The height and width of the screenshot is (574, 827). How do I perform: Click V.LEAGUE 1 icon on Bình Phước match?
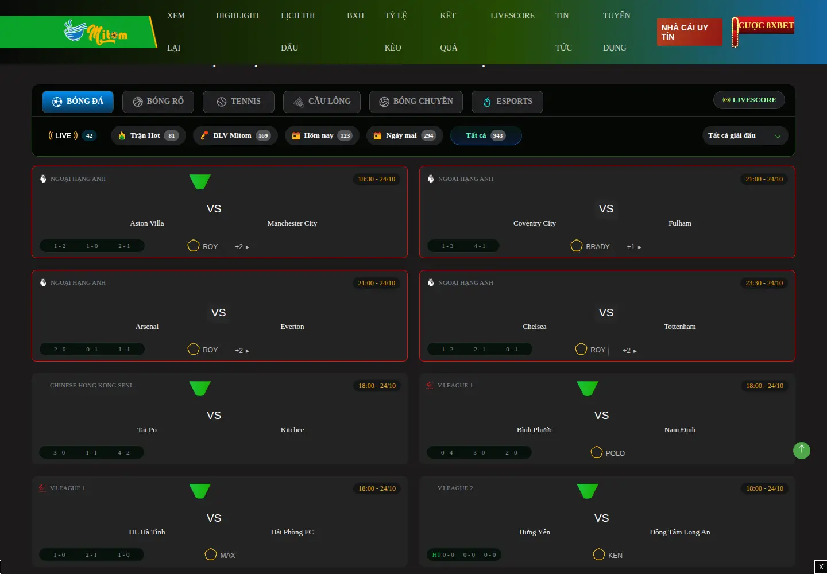coord(430,385)
